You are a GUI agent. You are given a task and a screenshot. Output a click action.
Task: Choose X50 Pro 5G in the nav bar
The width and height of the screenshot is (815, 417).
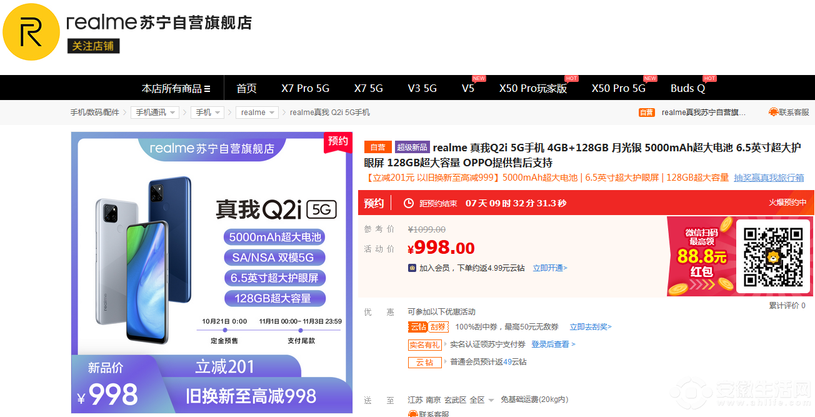pos(619,88)
